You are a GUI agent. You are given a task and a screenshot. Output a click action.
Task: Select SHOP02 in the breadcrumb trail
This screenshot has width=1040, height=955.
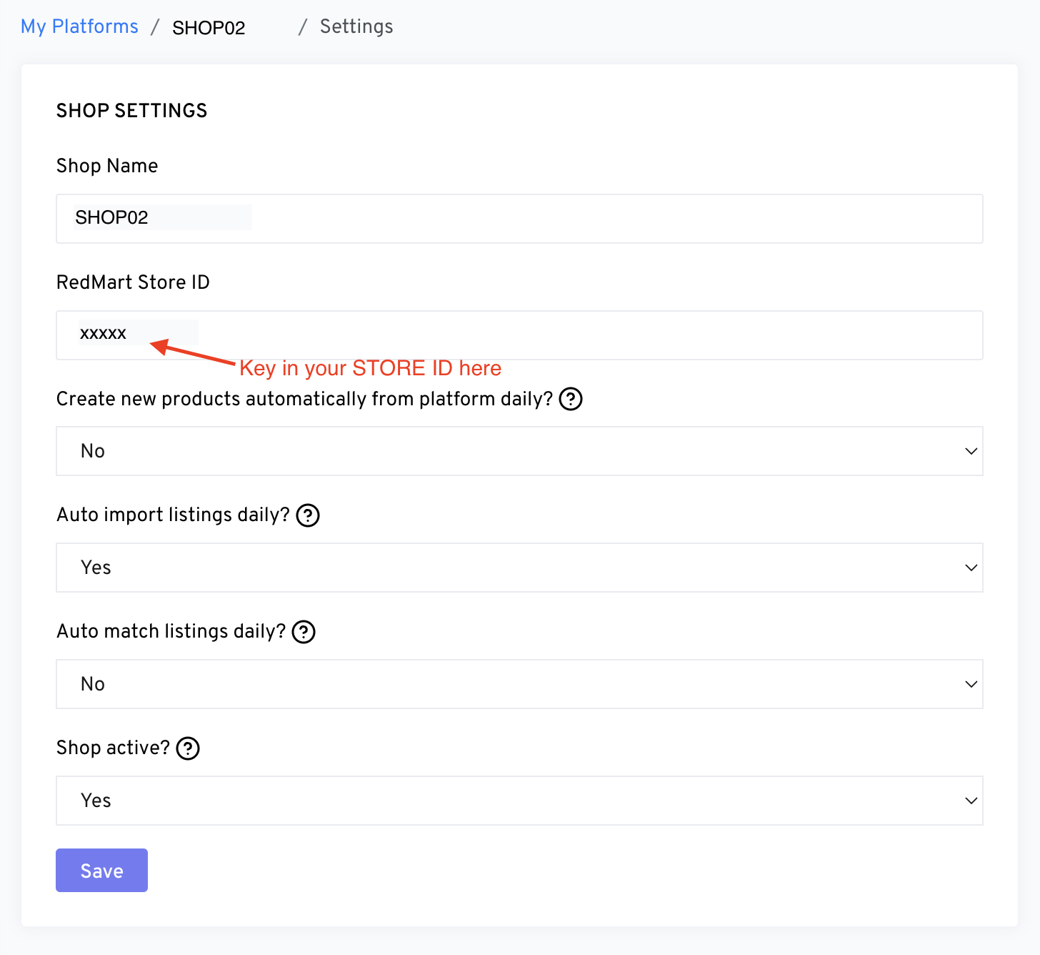(209, 28)
